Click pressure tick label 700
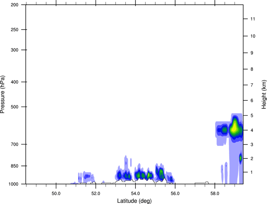Viewport: 267px width, 204px height. coord(14,144)
